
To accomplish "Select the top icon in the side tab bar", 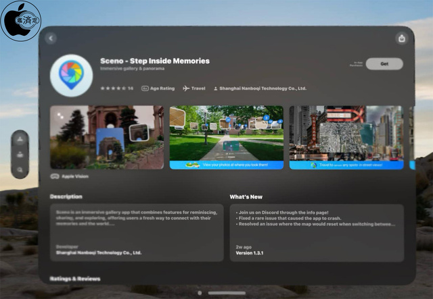I will (x=20, y=140).
